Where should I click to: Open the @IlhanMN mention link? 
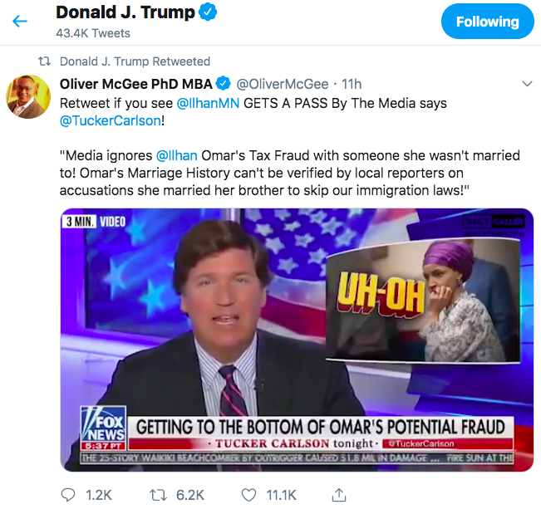[209, 104]
